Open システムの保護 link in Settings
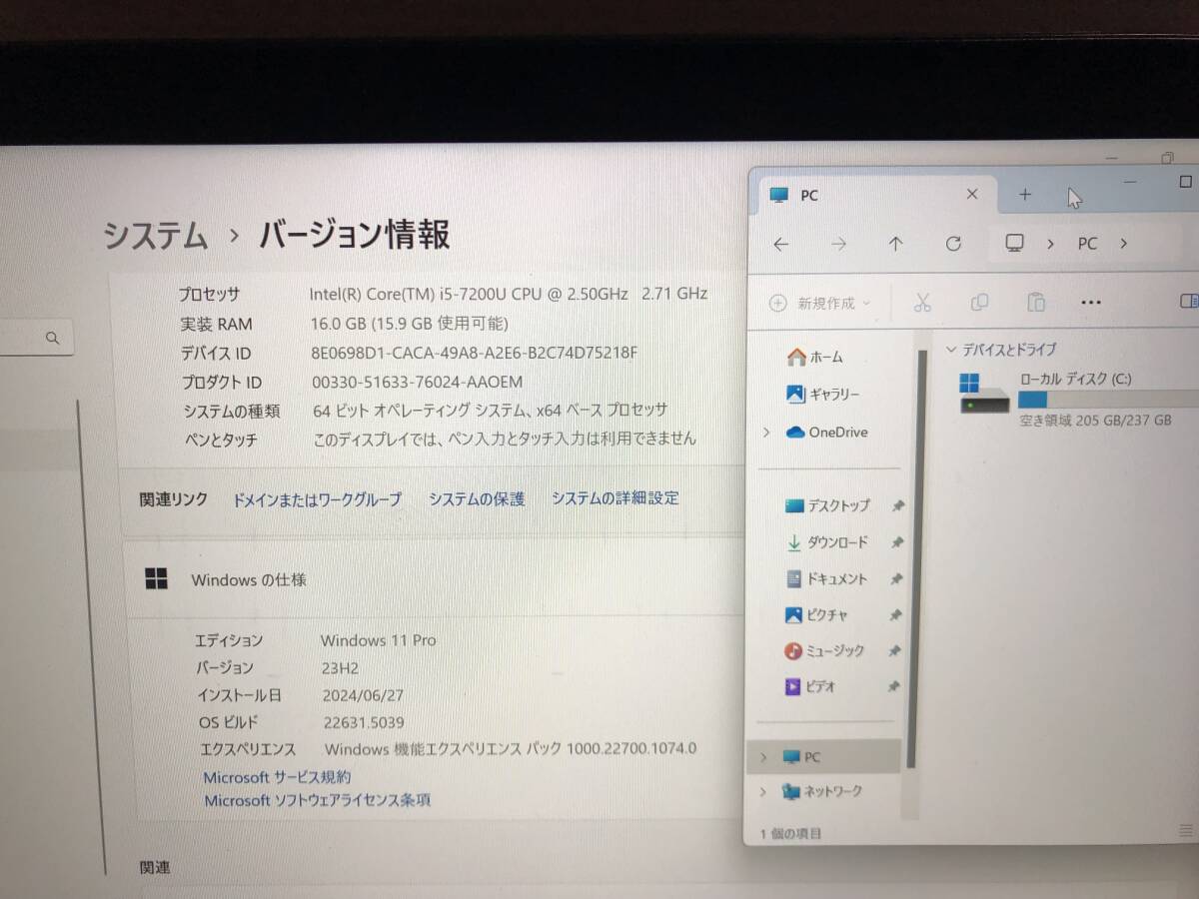This screenshot has width=1199, height=899. pos(477,498)
